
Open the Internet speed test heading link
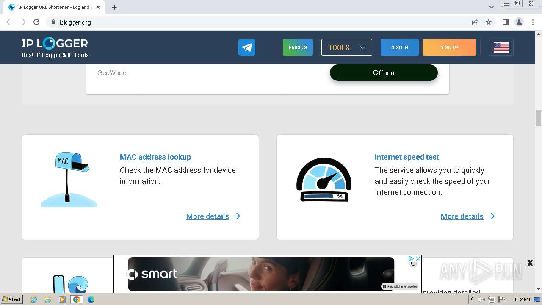tap(407, 157)
